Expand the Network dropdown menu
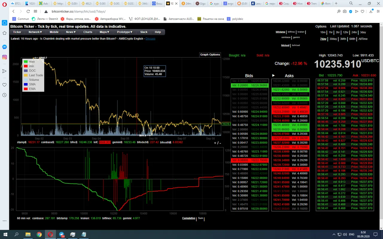The height and width of the screenshot is (239, 383). 35,32
